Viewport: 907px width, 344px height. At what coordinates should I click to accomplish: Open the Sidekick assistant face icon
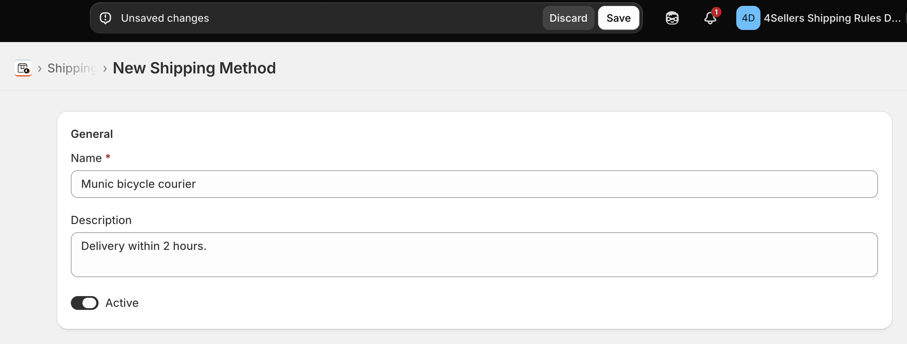pyautogui.click(x=672, y=18)
